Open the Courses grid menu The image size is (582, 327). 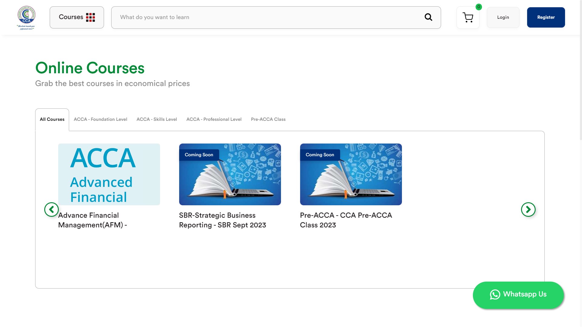[77, 17]
